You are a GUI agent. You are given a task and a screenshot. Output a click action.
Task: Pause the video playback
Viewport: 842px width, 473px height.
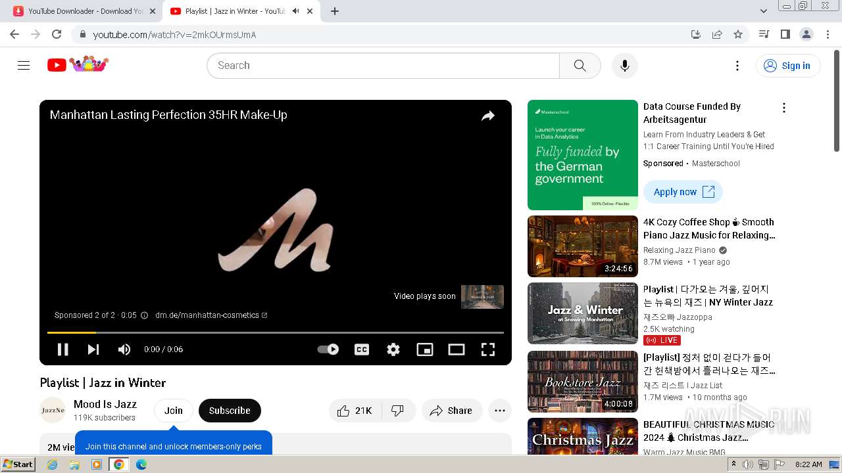(63, 349)
